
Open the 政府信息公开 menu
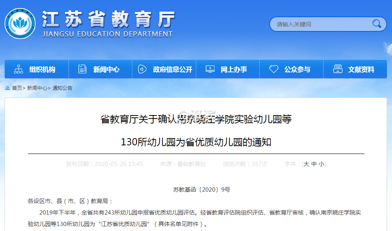pyautogui.click(x=172, y=70)
